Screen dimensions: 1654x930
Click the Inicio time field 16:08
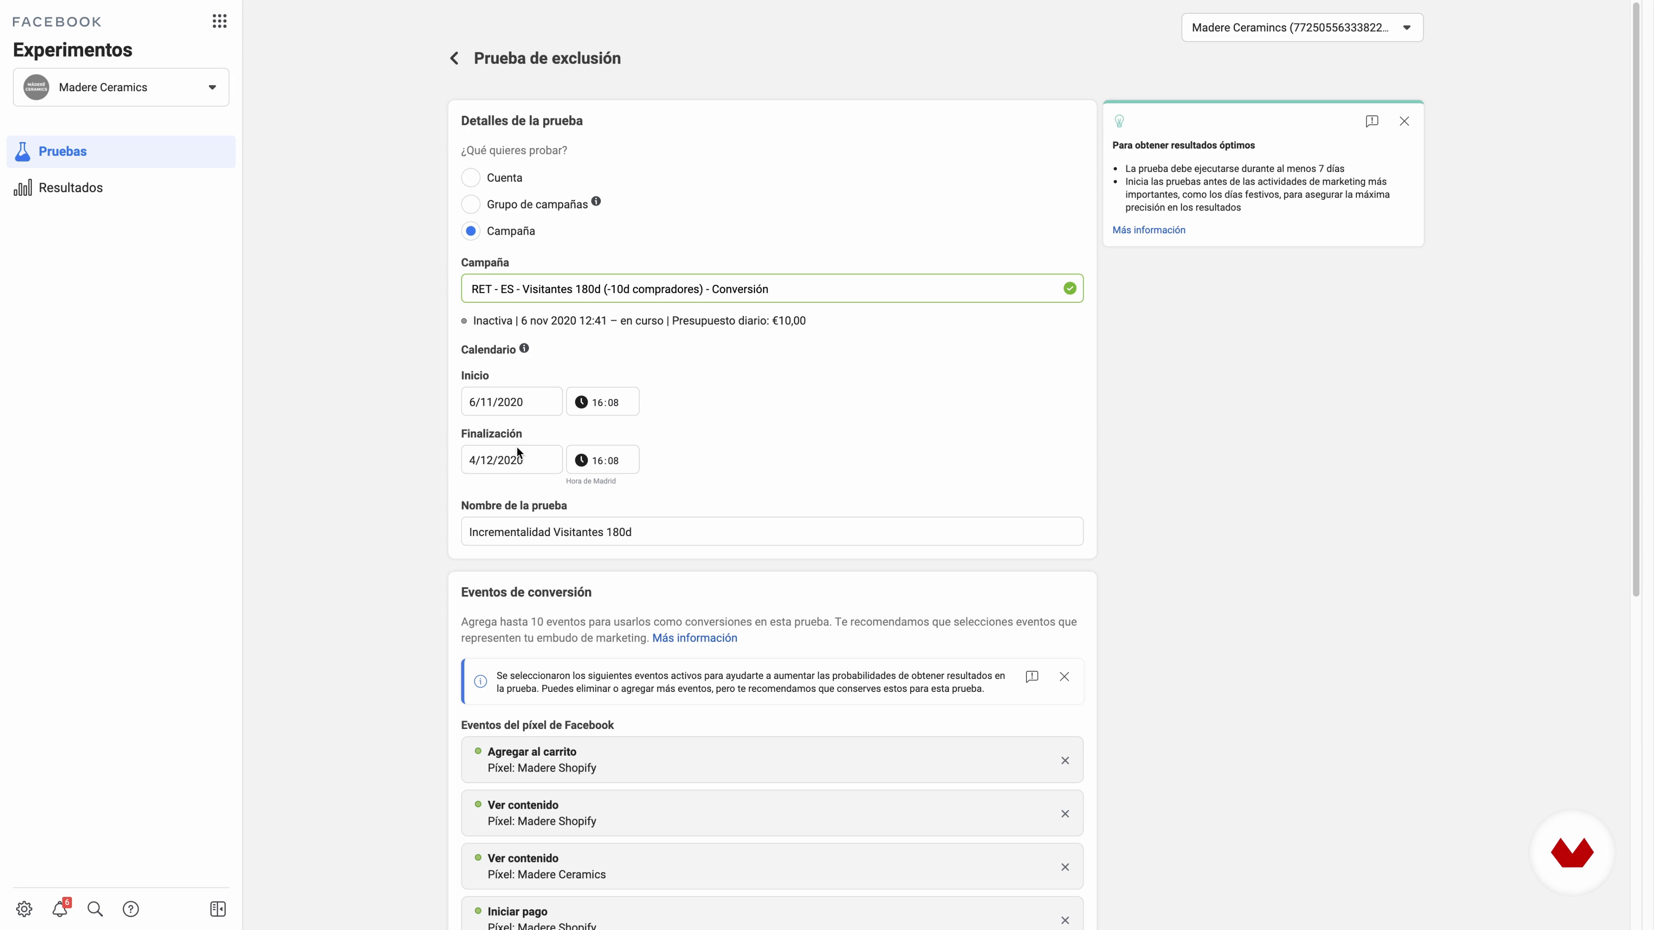coord(603,402)
